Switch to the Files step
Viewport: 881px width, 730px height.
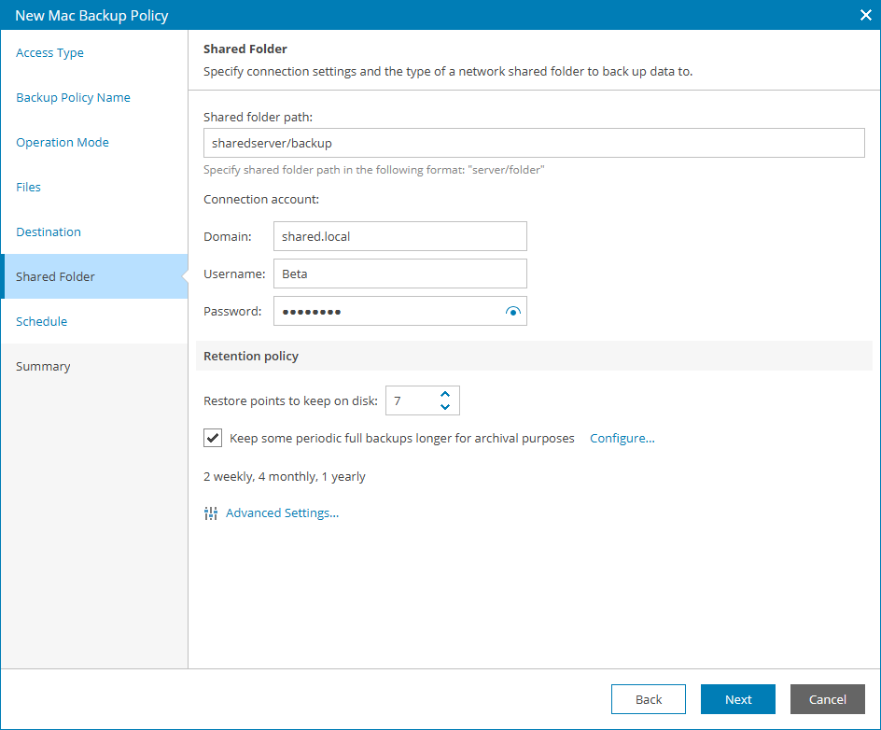pos(28,187)
